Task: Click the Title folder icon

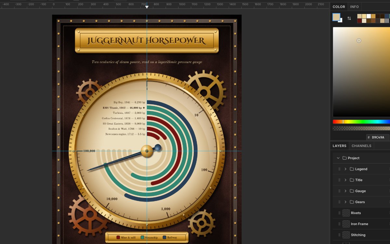Action: tap(352, 180)
